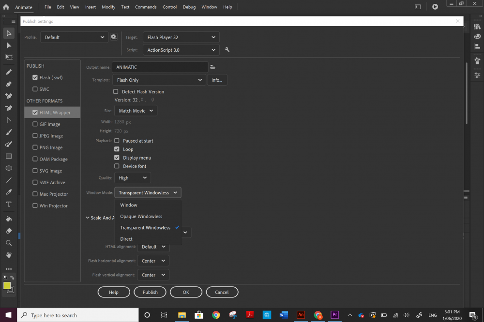Open the Profile dropdown

click(x=74, y=37)
